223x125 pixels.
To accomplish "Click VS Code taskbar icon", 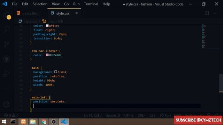I will tap(64, 122).
